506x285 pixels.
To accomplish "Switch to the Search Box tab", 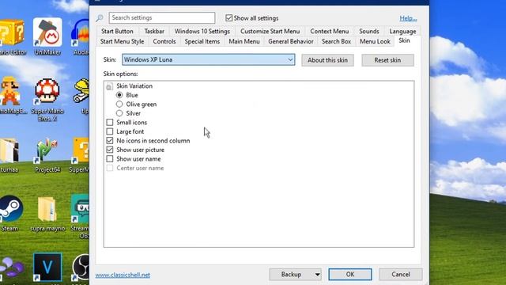I will (x=336, y=41).
